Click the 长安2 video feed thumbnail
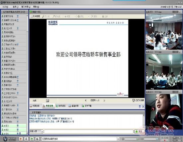The width and height of the screenshot is (183, 142). pos(164,72)
